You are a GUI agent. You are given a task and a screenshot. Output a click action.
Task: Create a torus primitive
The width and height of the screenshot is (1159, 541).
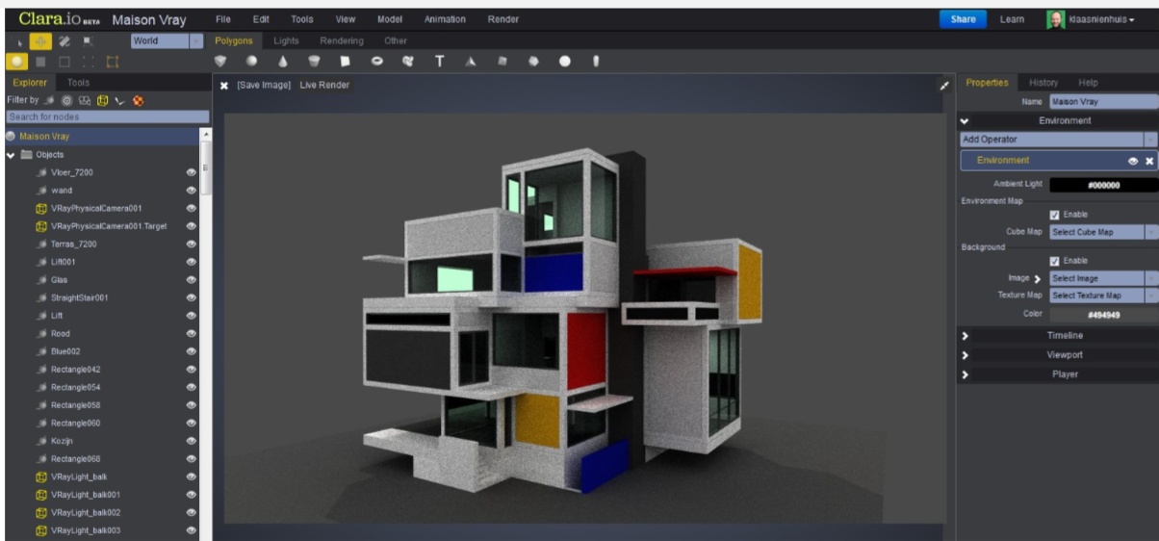tap(376, 61)
